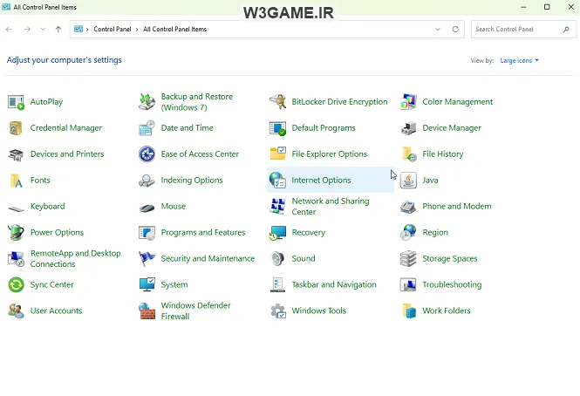Screen dimensions: 580x396
Task: Open the Java coffee cup icon
Action: (x=408, y=181)
